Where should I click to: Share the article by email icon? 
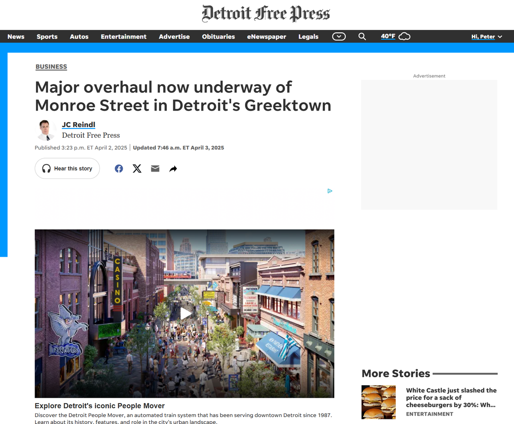tap(155, 169)
